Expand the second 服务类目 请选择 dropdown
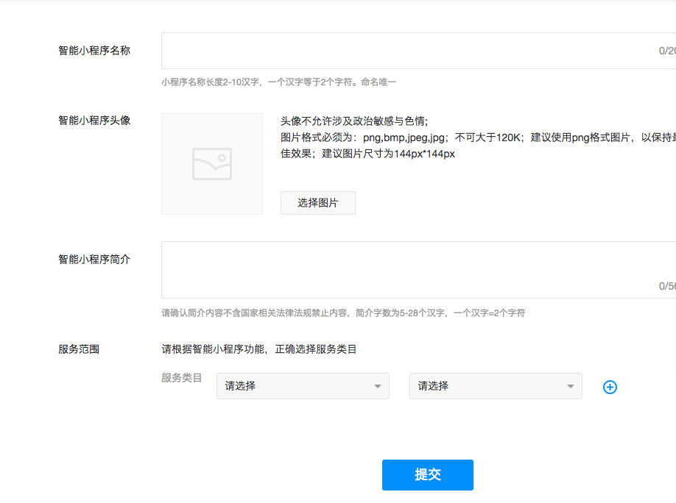Image resolution: width=676 pixels, height=503 pixels. tap(495, 386)
